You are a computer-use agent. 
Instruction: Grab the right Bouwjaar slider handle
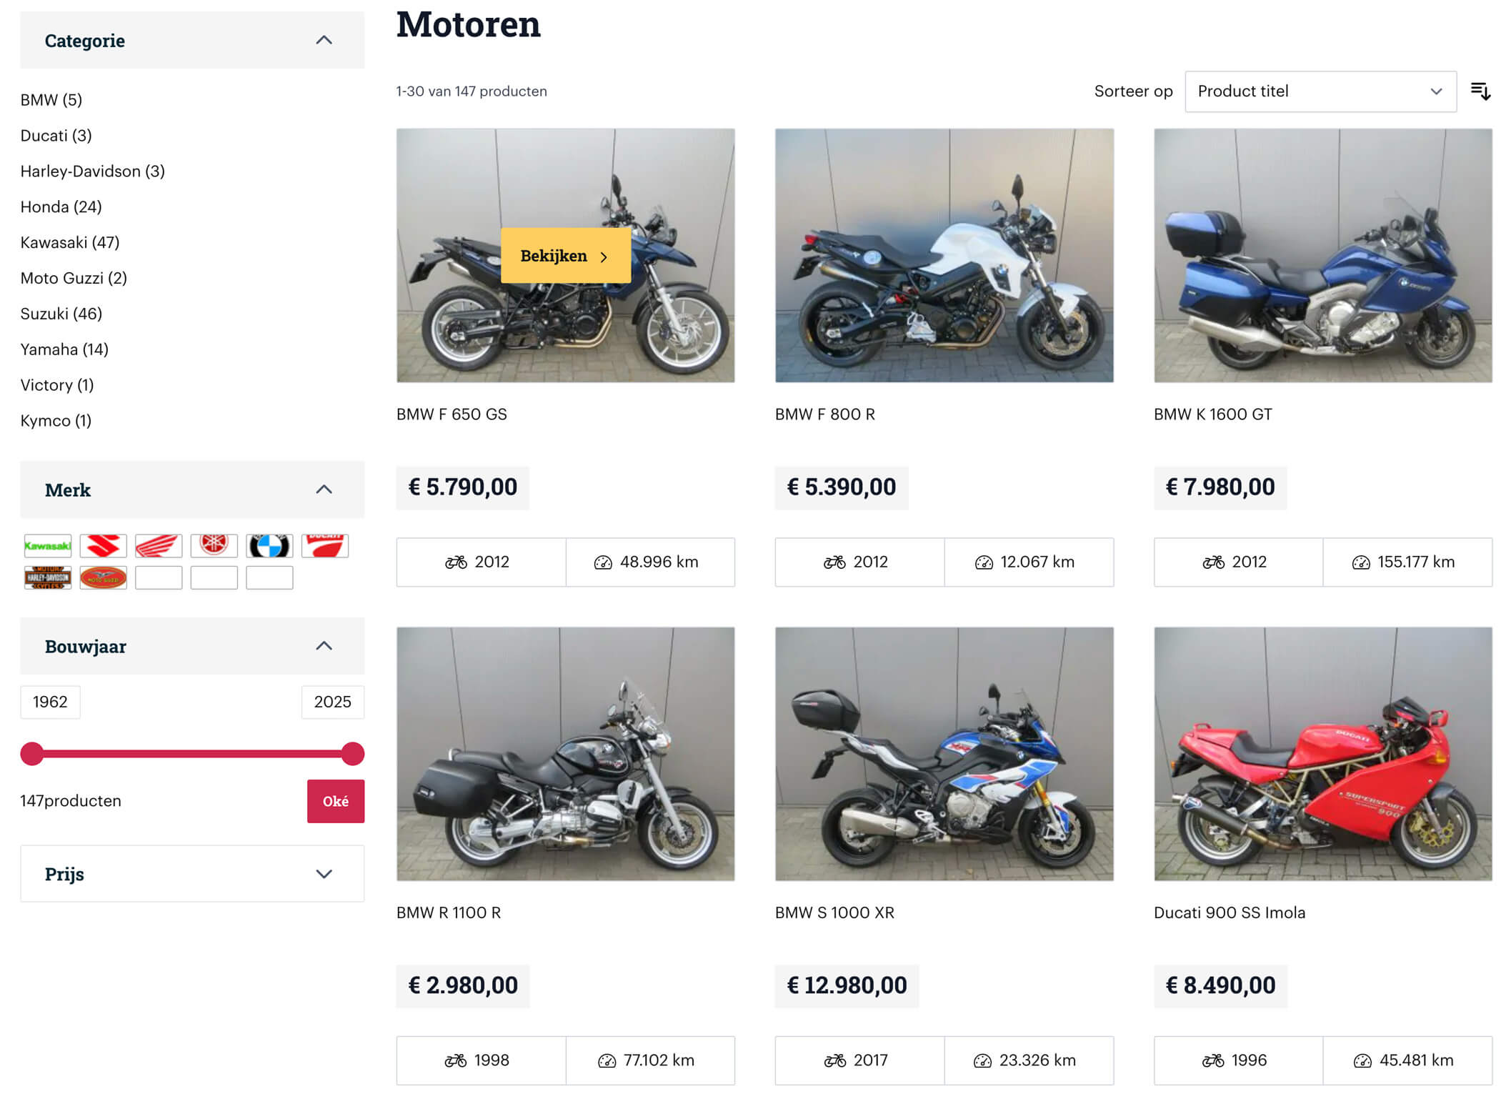[x=352, y=754]
